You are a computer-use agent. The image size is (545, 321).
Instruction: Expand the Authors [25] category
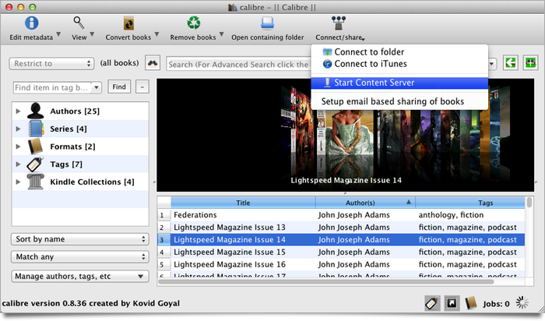18,111
